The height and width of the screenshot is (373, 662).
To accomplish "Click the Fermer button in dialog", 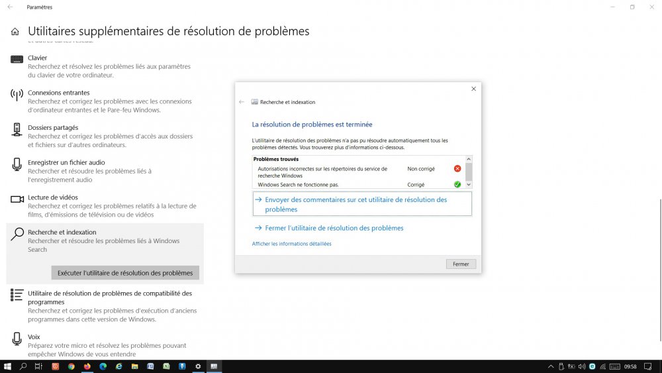I will pyautogui.click(x=461, y=264).
